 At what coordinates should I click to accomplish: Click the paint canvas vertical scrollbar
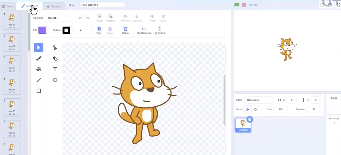point(224,100)
